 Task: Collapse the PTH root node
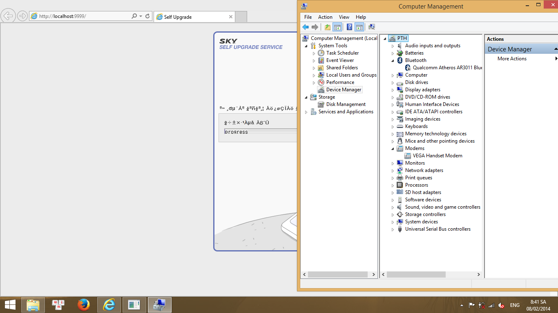(x=385, y=39)
